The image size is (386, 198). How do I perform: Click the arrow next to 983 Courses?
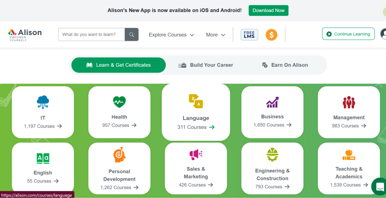pyautogui.click(x=364, y=126)
